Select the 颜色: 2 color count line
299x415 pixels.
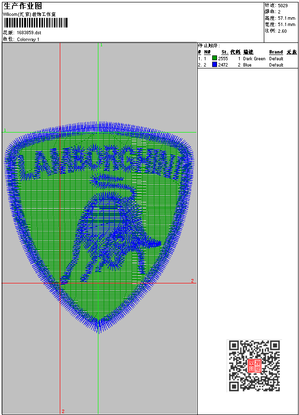tap(272, 12)
